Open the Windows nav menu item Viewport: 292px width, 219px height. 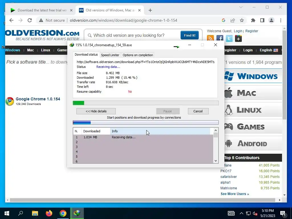[13, 50]
